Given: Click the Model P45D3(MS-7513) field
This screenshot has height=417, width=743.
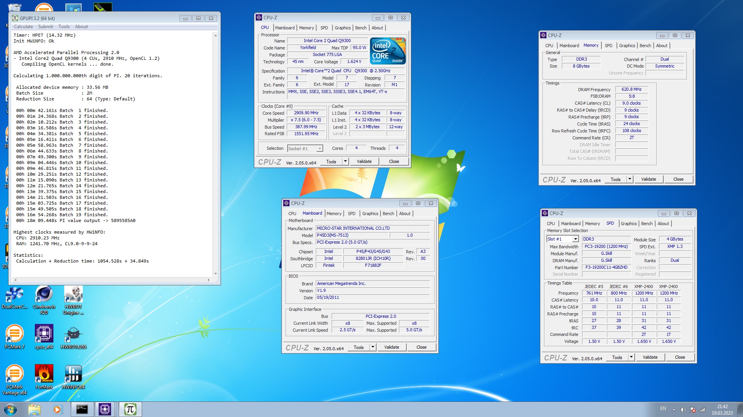Looking at the screenshot, I should point(352,235).
